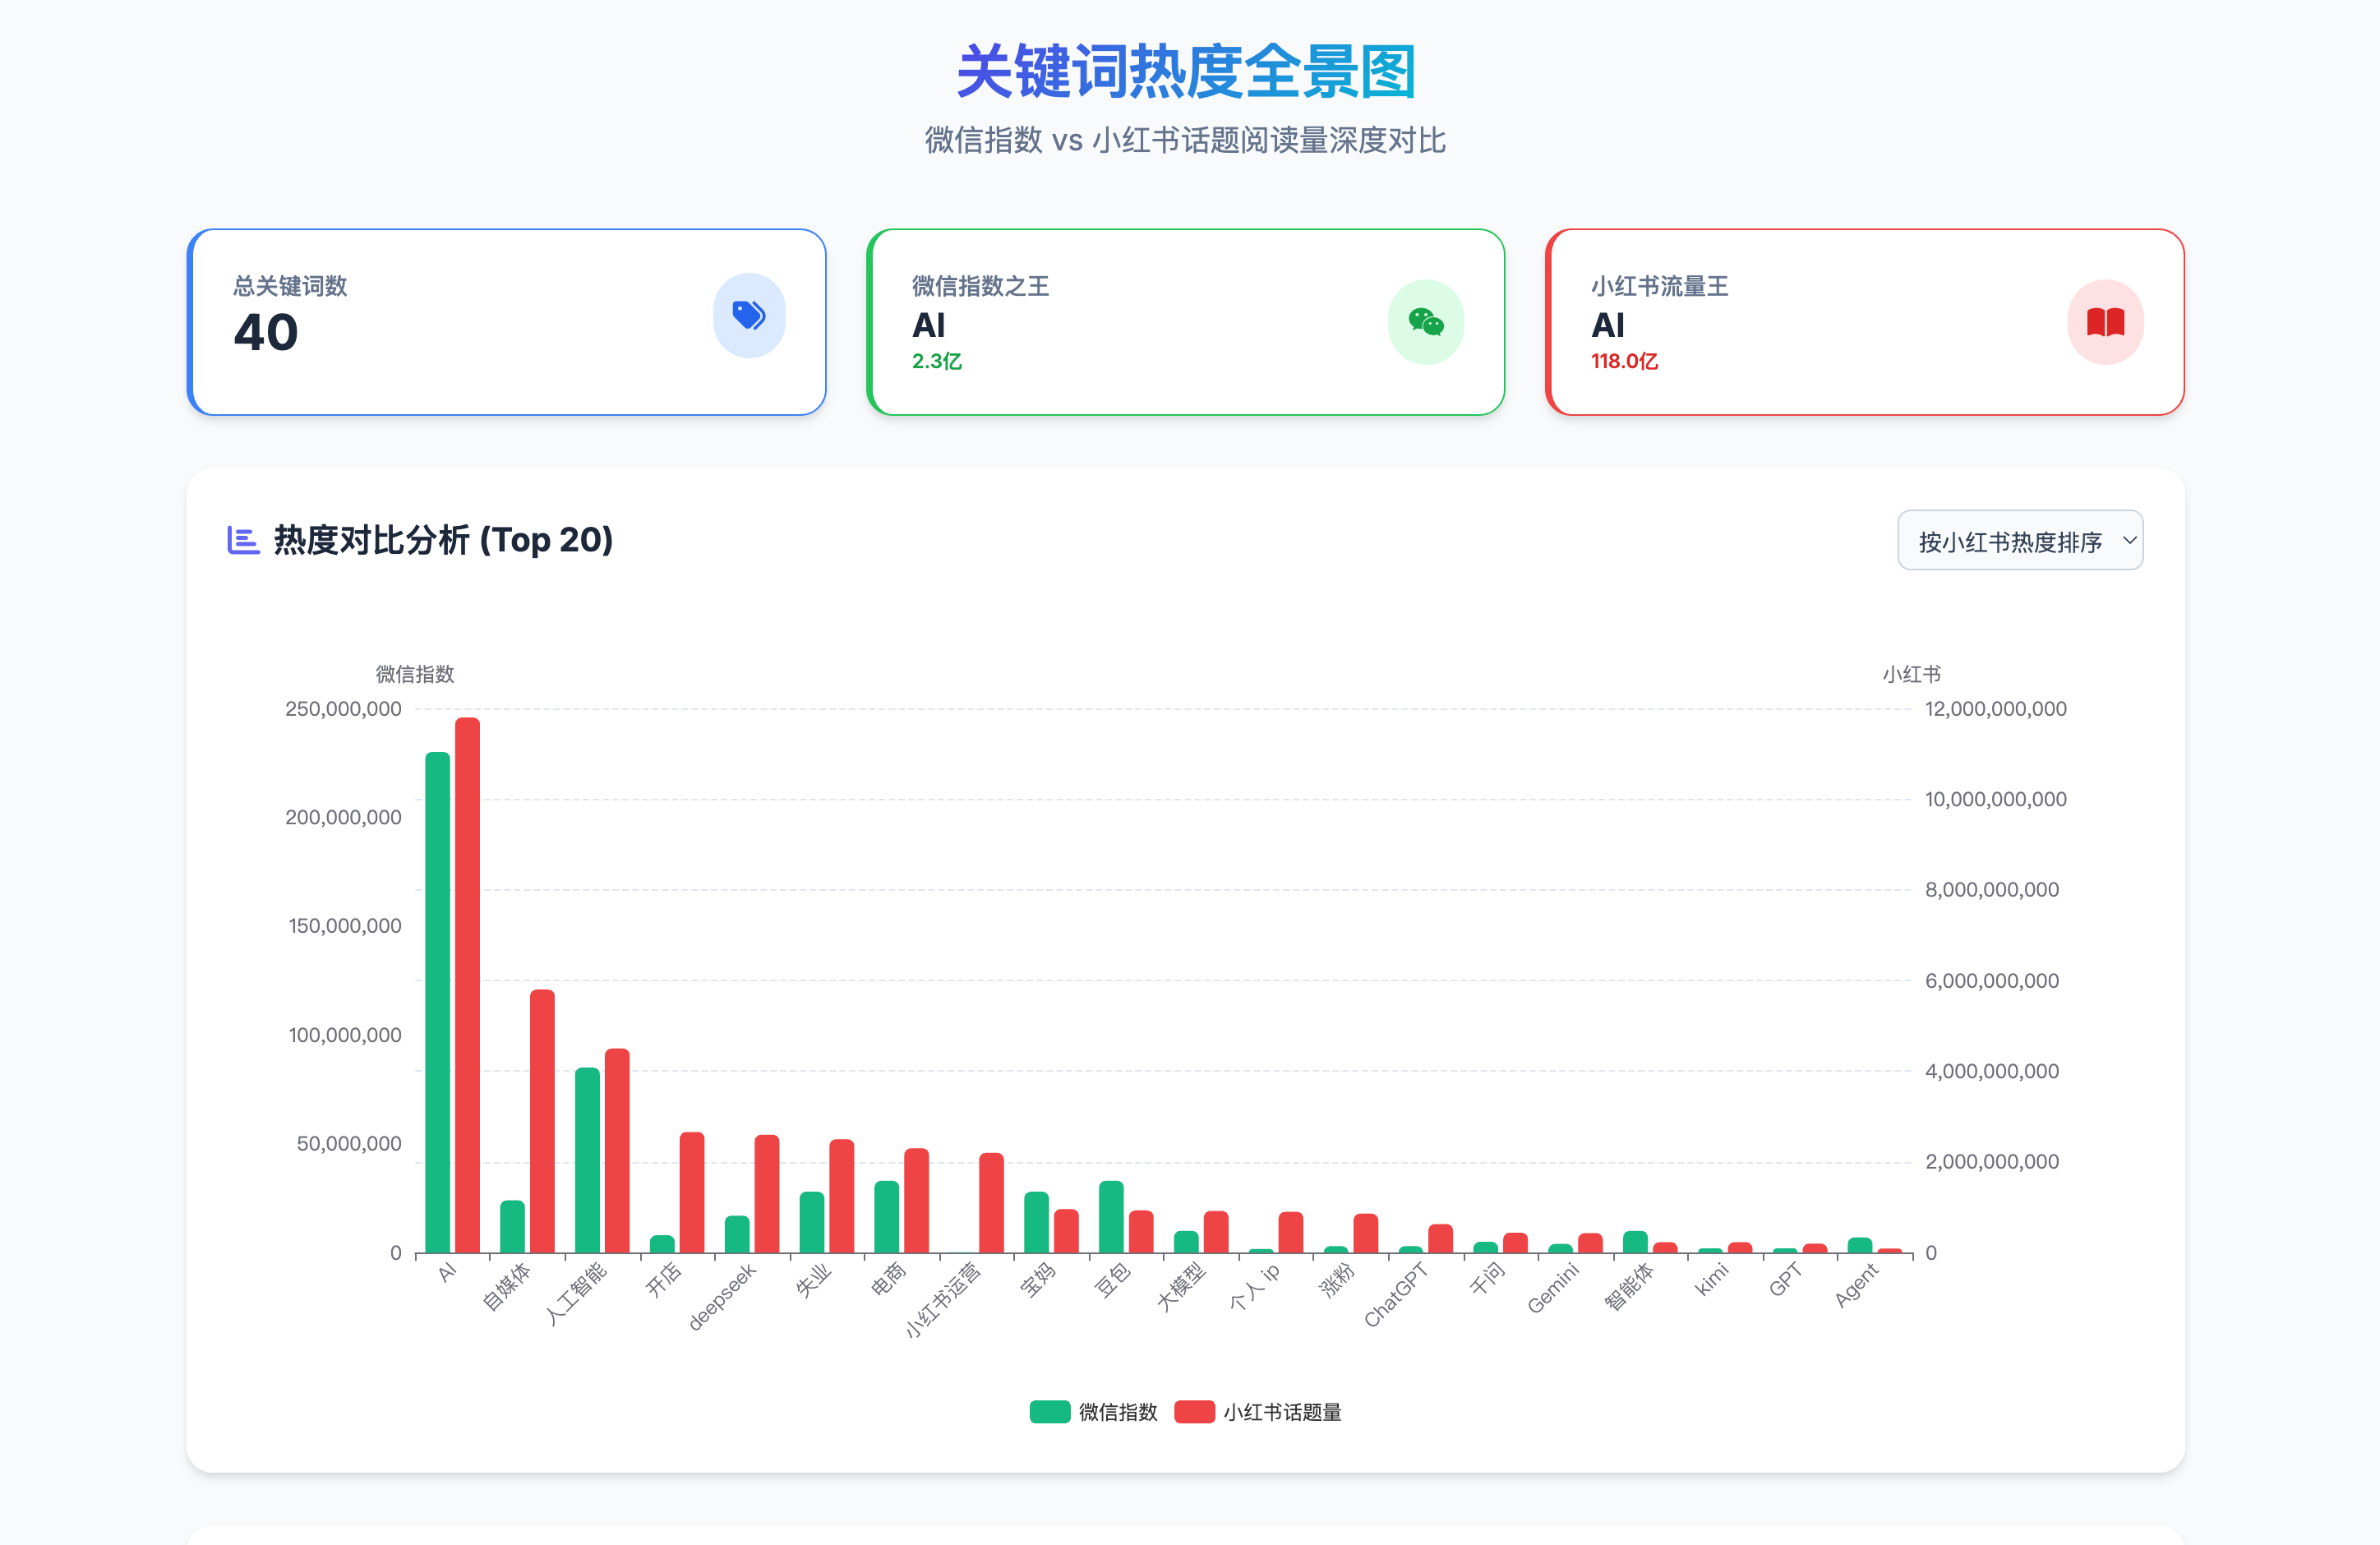Click the red open book icon
Screen dimensions: 2380x1545
point(2105,322)
